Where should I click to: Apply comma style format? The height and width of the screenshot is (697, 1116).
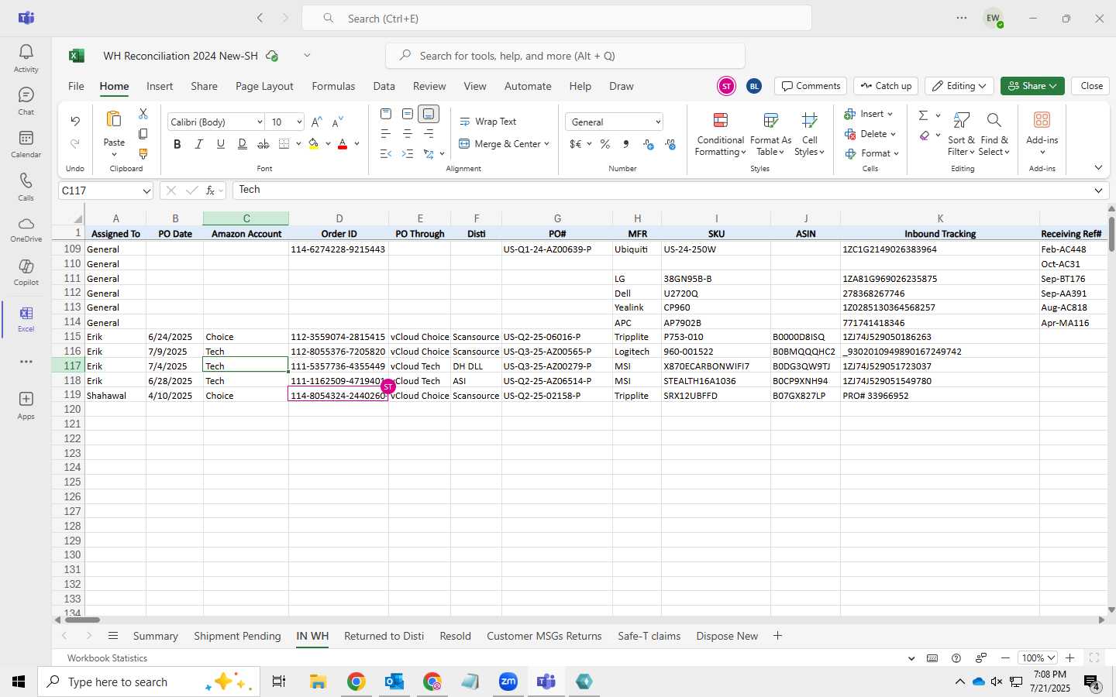click(626, 144)
